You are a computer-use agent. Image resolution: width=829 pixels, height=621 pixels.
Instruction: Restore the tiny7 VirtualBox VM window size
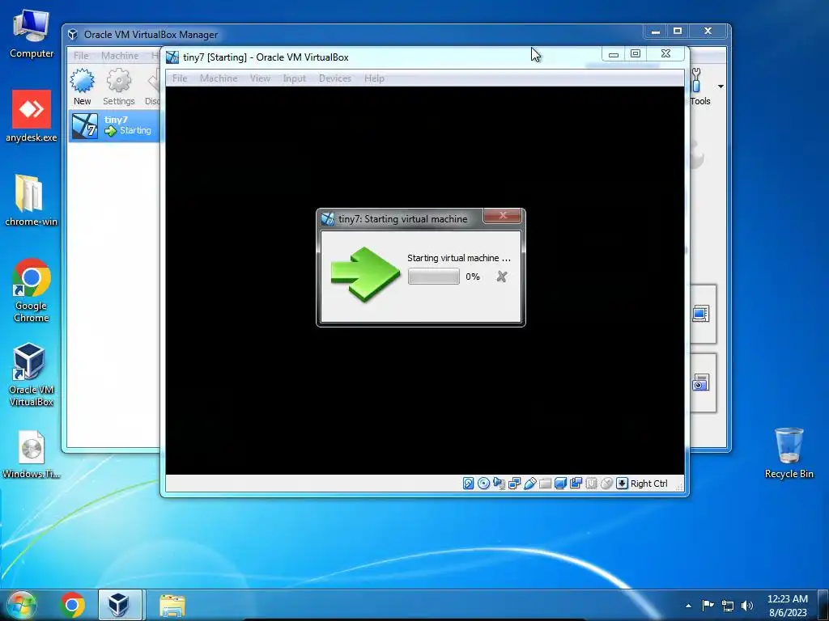pyautogui.click(x=636, y=54)
